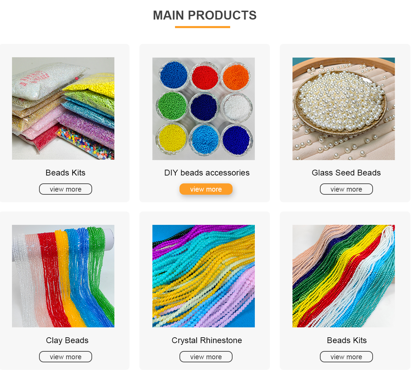Open the Clay Beads hanging strands image
This screenshot has width=411, height=375.
click(63, 276)
